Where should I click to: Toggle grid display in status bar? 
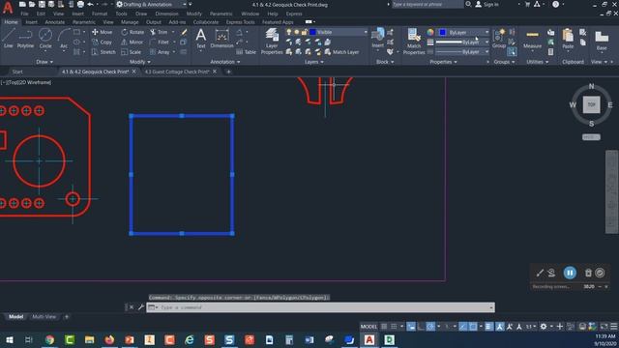[384, 327]
